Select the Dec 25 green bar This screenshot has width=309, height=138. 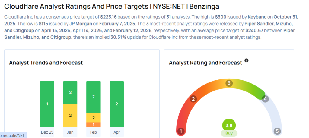47,104
